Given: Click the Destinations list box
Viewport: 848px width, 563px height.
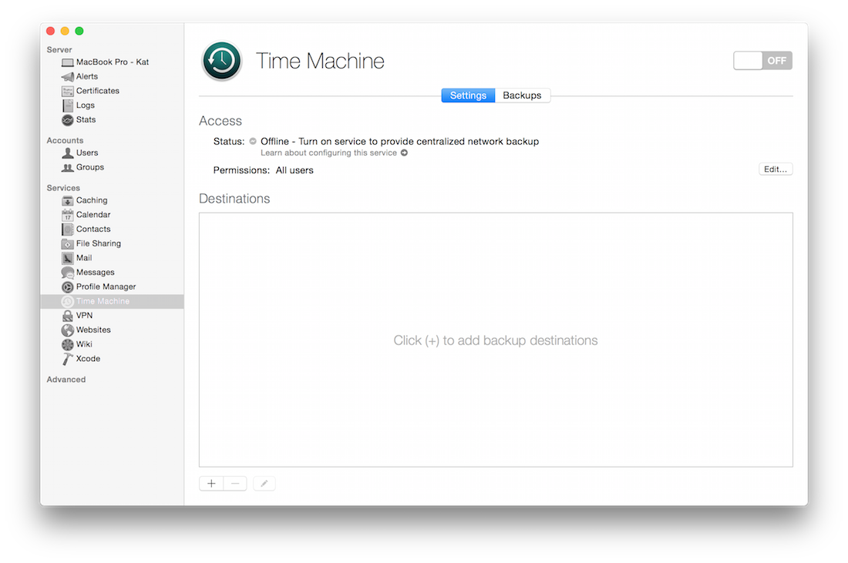Looking at the screenshot, I should click(x=496, y=340).
